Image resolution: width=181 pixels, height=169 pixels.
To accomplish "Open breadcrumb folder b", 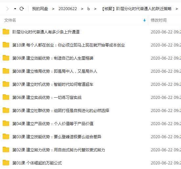I will coord(89,9).
